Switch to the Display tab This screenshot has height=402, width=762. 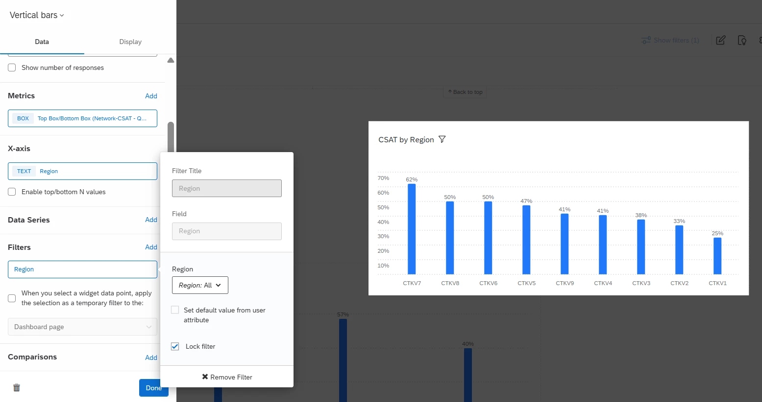130,42
